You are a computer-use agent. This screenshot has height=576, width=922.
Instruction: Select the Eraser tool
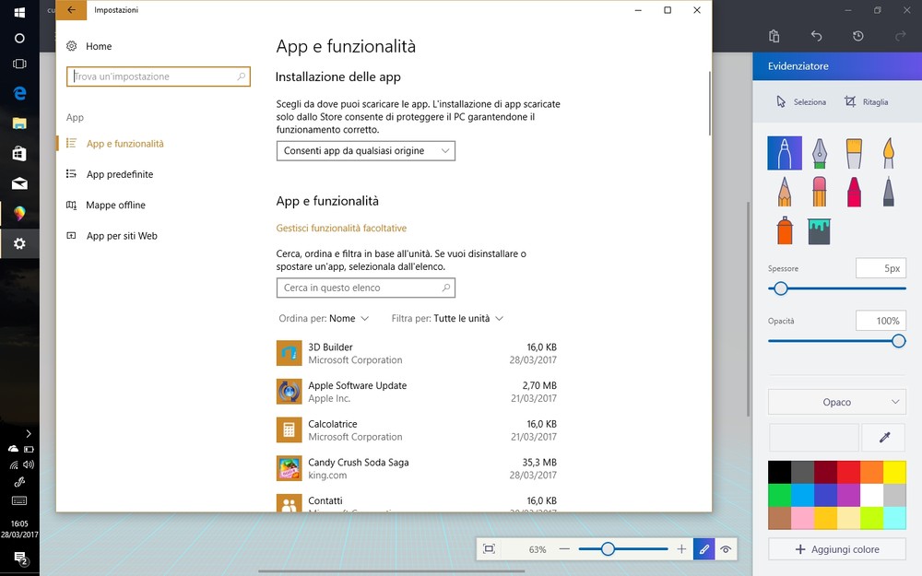(819, 192)
